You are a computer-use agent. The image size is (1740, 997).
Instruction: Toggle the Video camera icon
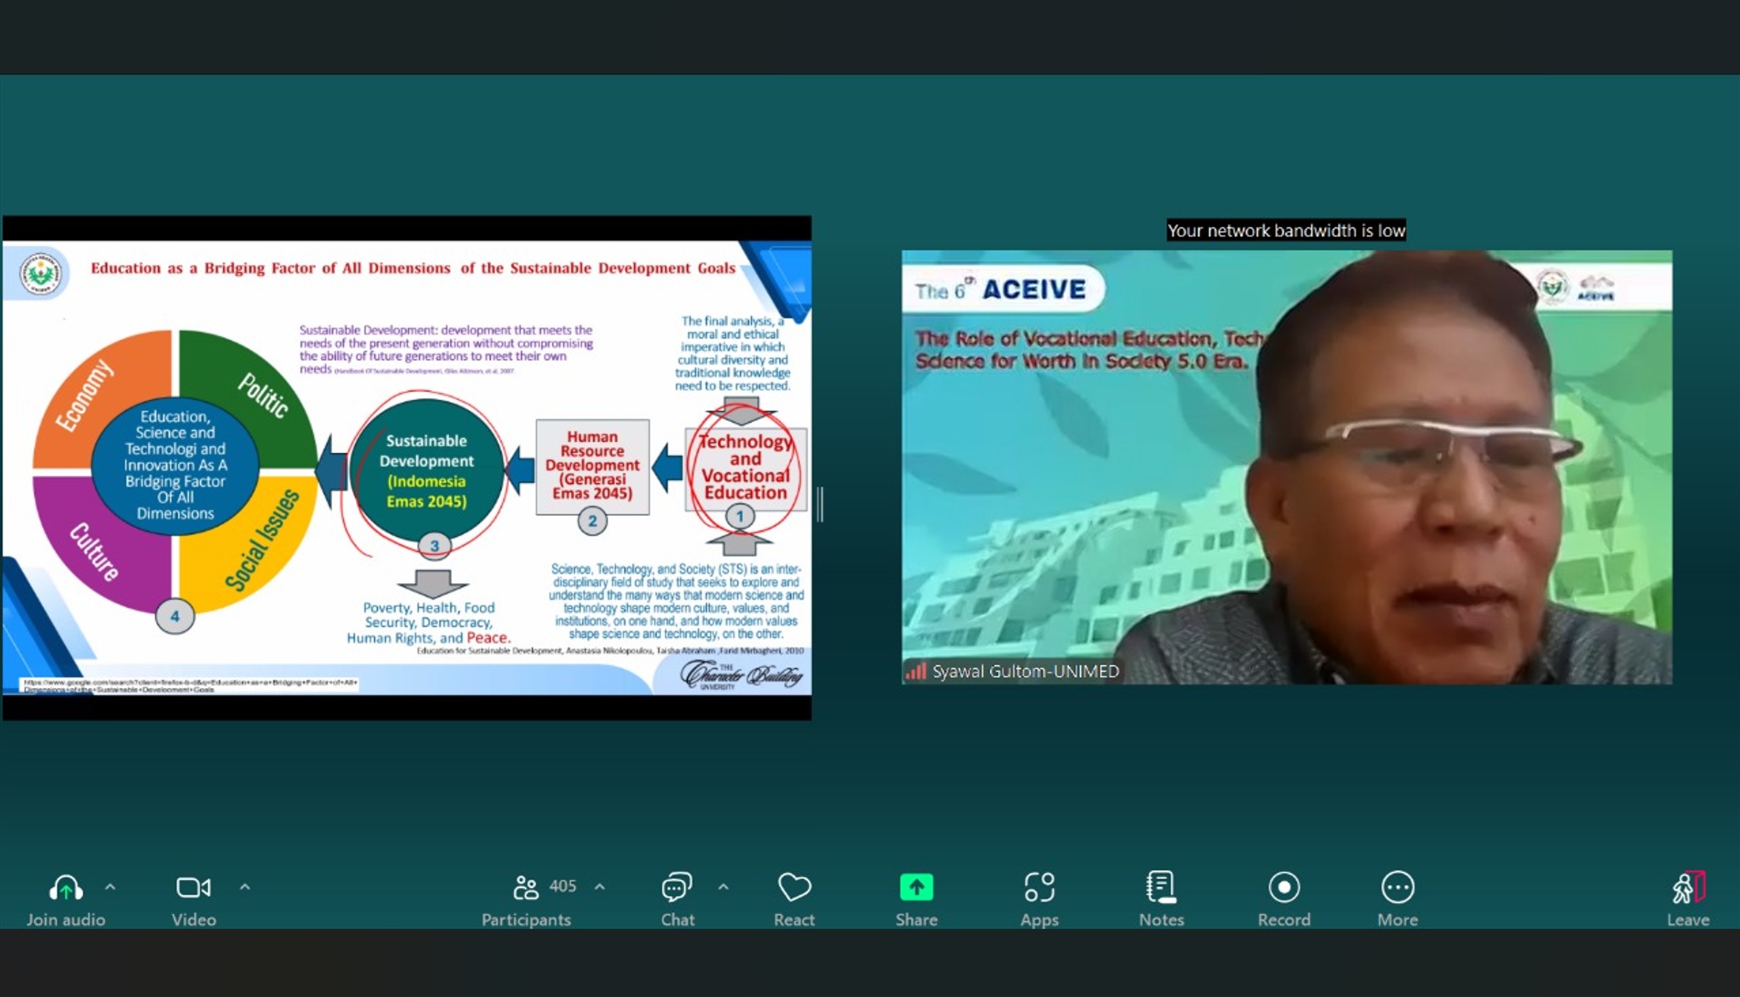pyautogui.click(x=194, y=888)
